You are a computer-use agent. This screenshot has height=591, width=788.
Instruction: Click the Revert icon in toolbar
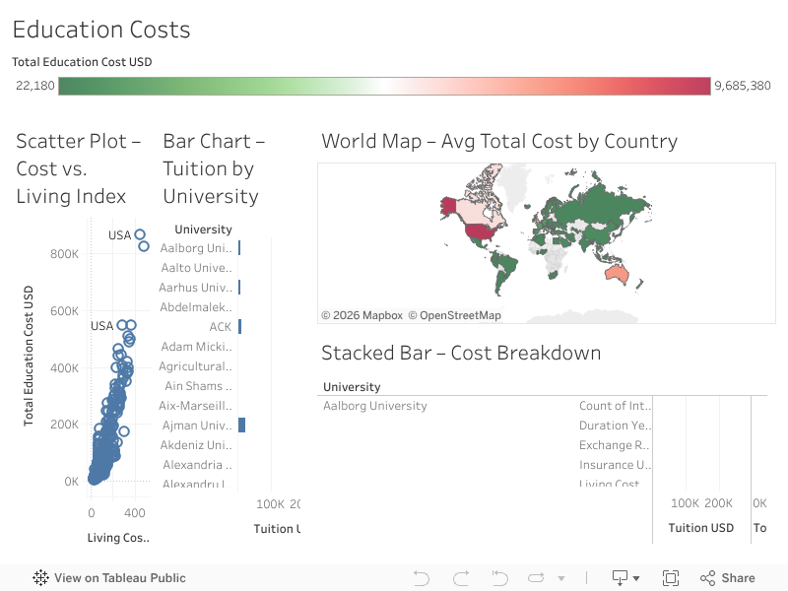(499, 578)
